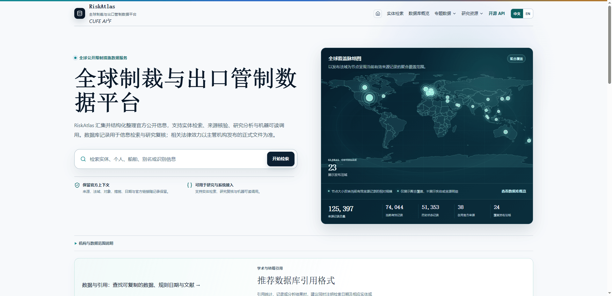612x296 pixels.
Task: Click the 查看数据库概览 link
Action: click(514, 191)
